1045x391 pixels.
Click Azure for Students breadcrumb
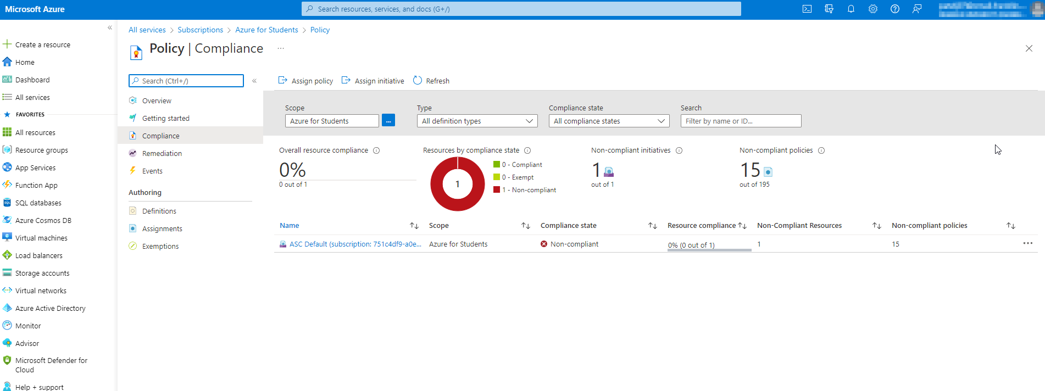coord(267,30)
